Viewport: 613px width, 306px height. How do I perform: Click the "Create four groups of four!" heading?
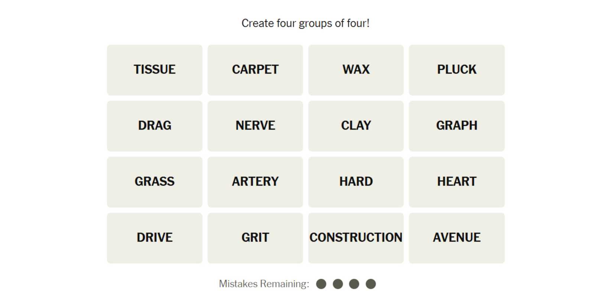pyautogui.click(x=305, y=23)
